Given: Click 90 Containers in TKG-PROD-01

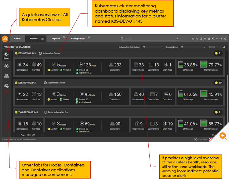Looking at the screenshot, I should tap(115, 126).
